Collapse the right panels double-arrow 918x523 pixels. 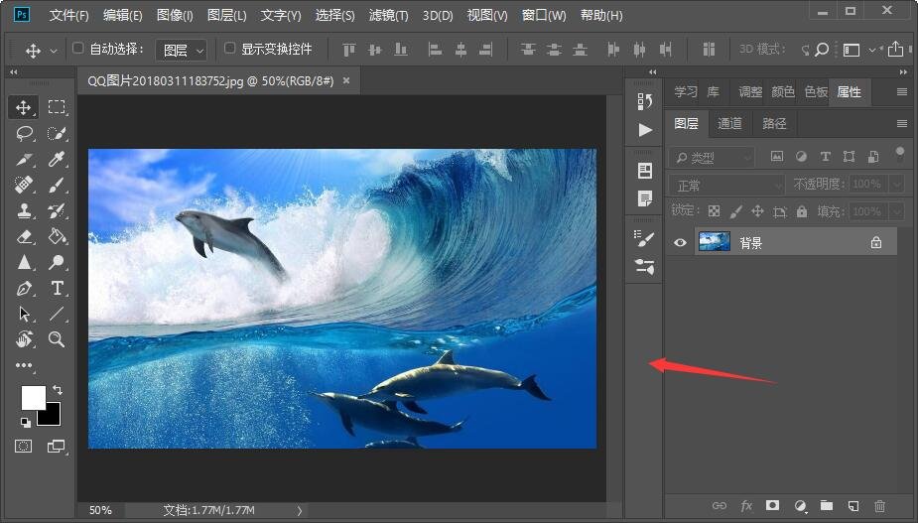tap(903, 72)
